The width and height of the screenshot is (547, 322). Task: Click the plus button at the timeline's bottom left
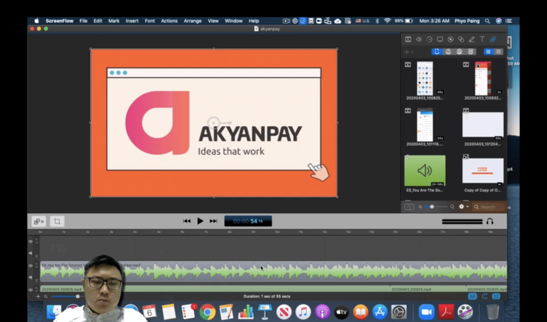tap(38, 296)
